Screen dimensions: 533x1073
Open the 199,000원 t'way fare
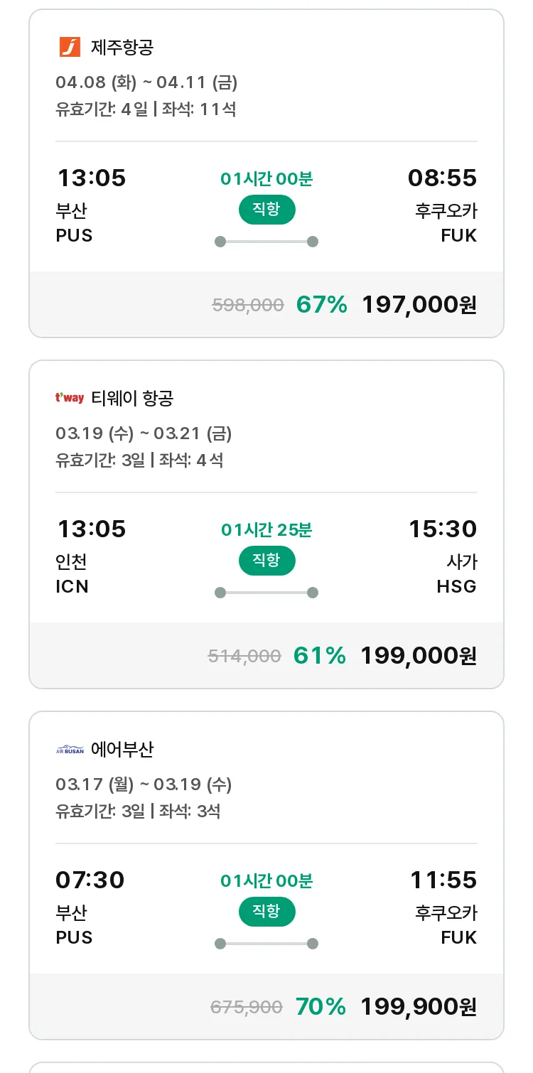tap(419, 655)
